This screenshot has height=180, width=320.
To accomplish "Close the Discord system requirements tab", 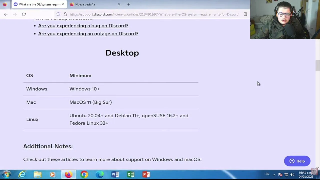I will [63, 4].
